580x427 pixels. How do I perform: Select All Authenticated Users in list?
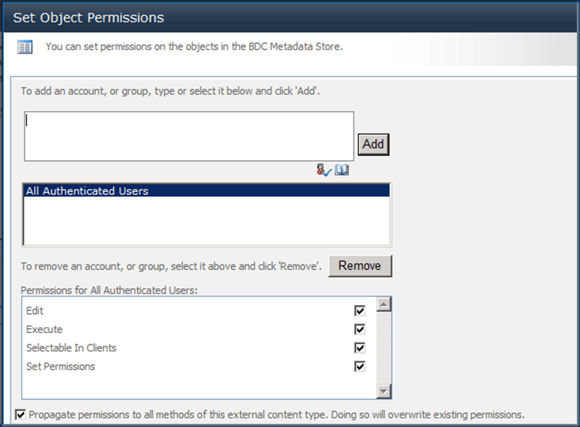pos(88,191)
